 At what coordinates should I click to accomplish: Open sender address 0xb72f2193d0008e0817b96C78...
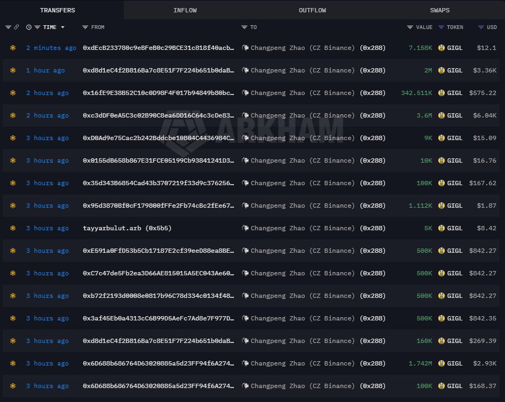click(x=159, y=296)
